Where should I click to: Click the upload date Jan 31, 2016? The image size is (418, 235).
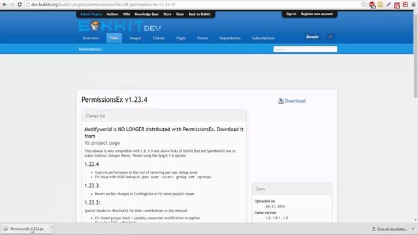pos(275,206)
